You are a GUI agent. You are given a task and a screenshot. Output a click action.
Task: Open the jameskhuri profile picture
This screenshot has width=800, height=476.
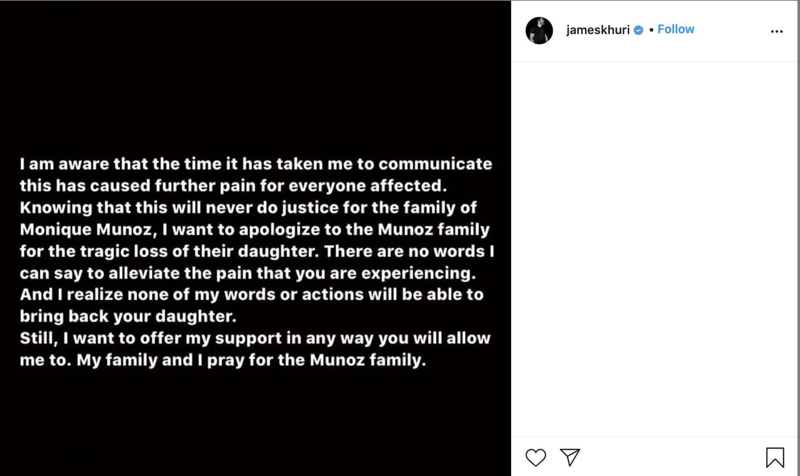point(539,30)
